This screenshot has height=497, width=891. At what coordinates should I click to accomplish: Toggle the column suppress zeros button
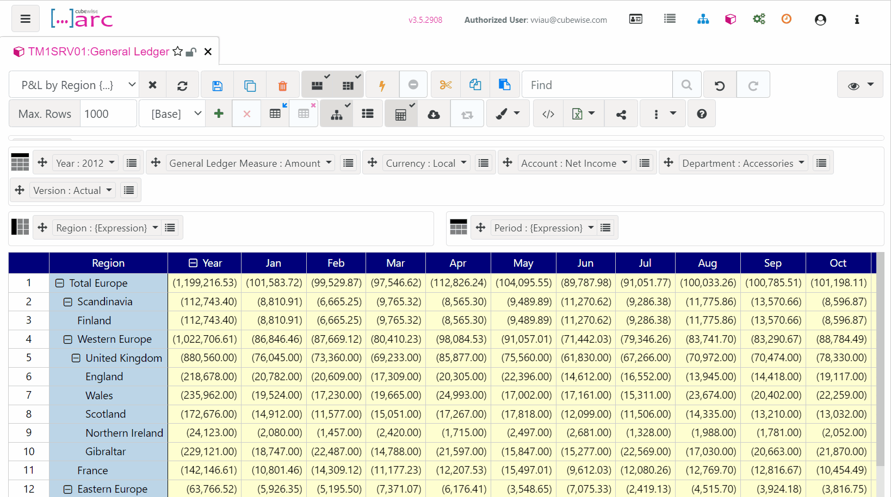(x=348, y=85)
